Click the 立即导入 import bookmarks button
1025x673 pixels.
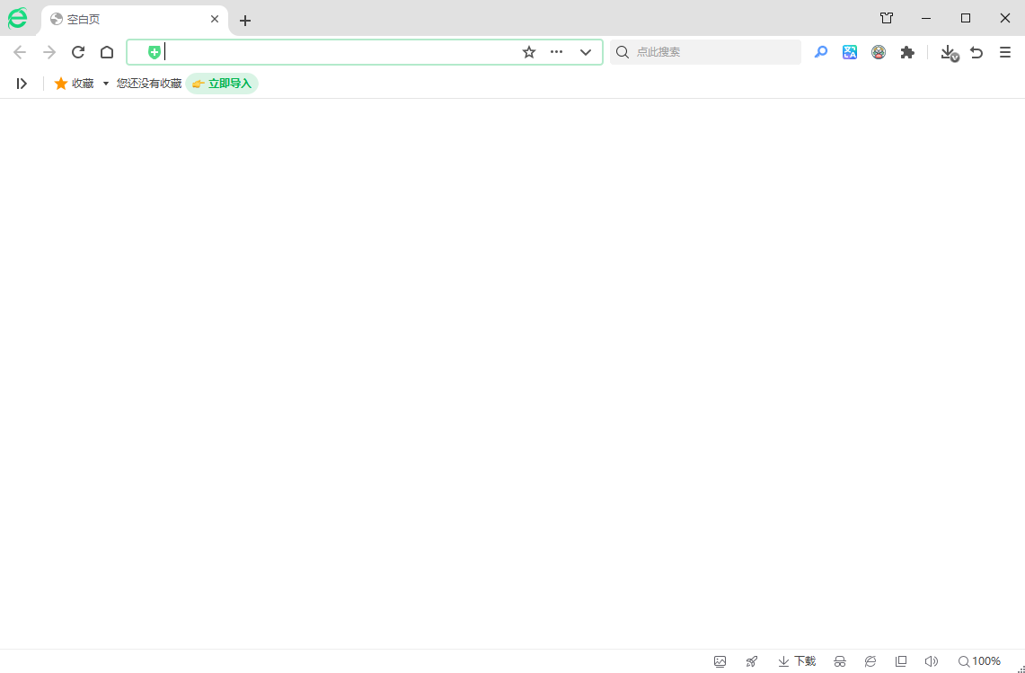click(222, 83)
